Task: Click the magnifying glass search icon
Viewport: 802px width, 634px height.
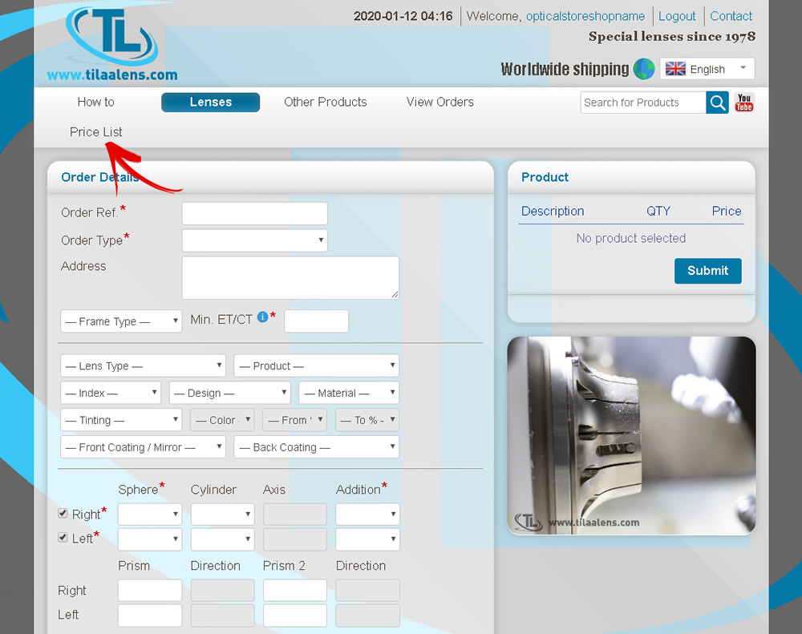Action: 717,103
